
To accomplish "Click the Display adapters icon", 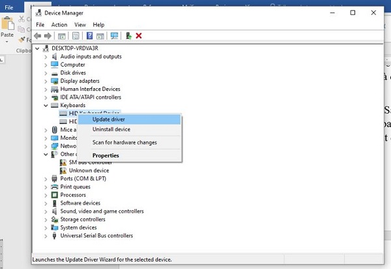I will [54, 81].
